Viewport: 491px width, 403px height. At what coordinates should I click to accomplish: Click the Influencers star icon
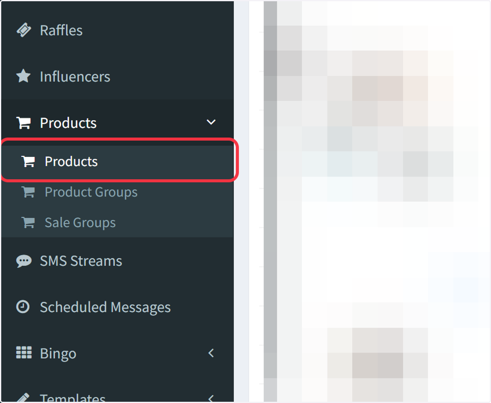click(23, 76)
